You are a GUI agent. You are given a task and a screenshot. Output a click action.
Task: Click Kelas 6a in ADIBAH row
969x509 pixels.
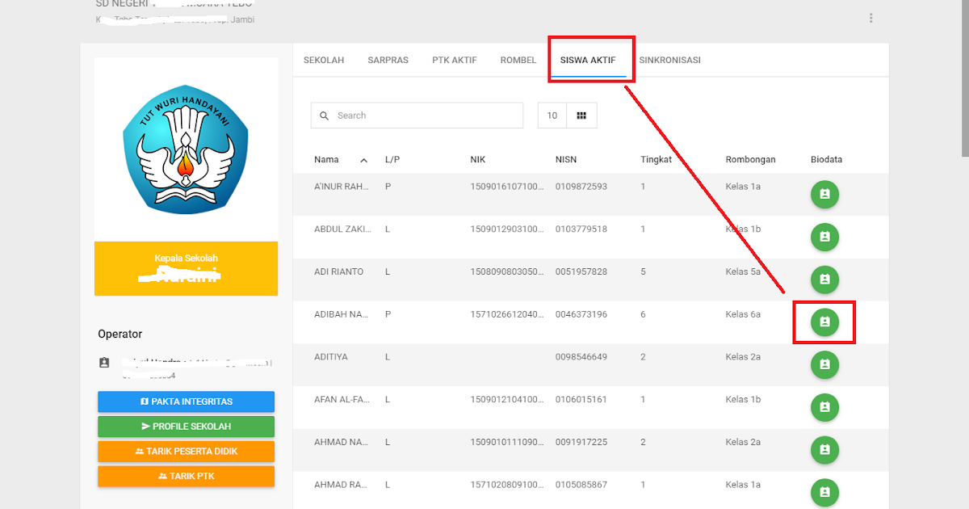pos(744,314)
